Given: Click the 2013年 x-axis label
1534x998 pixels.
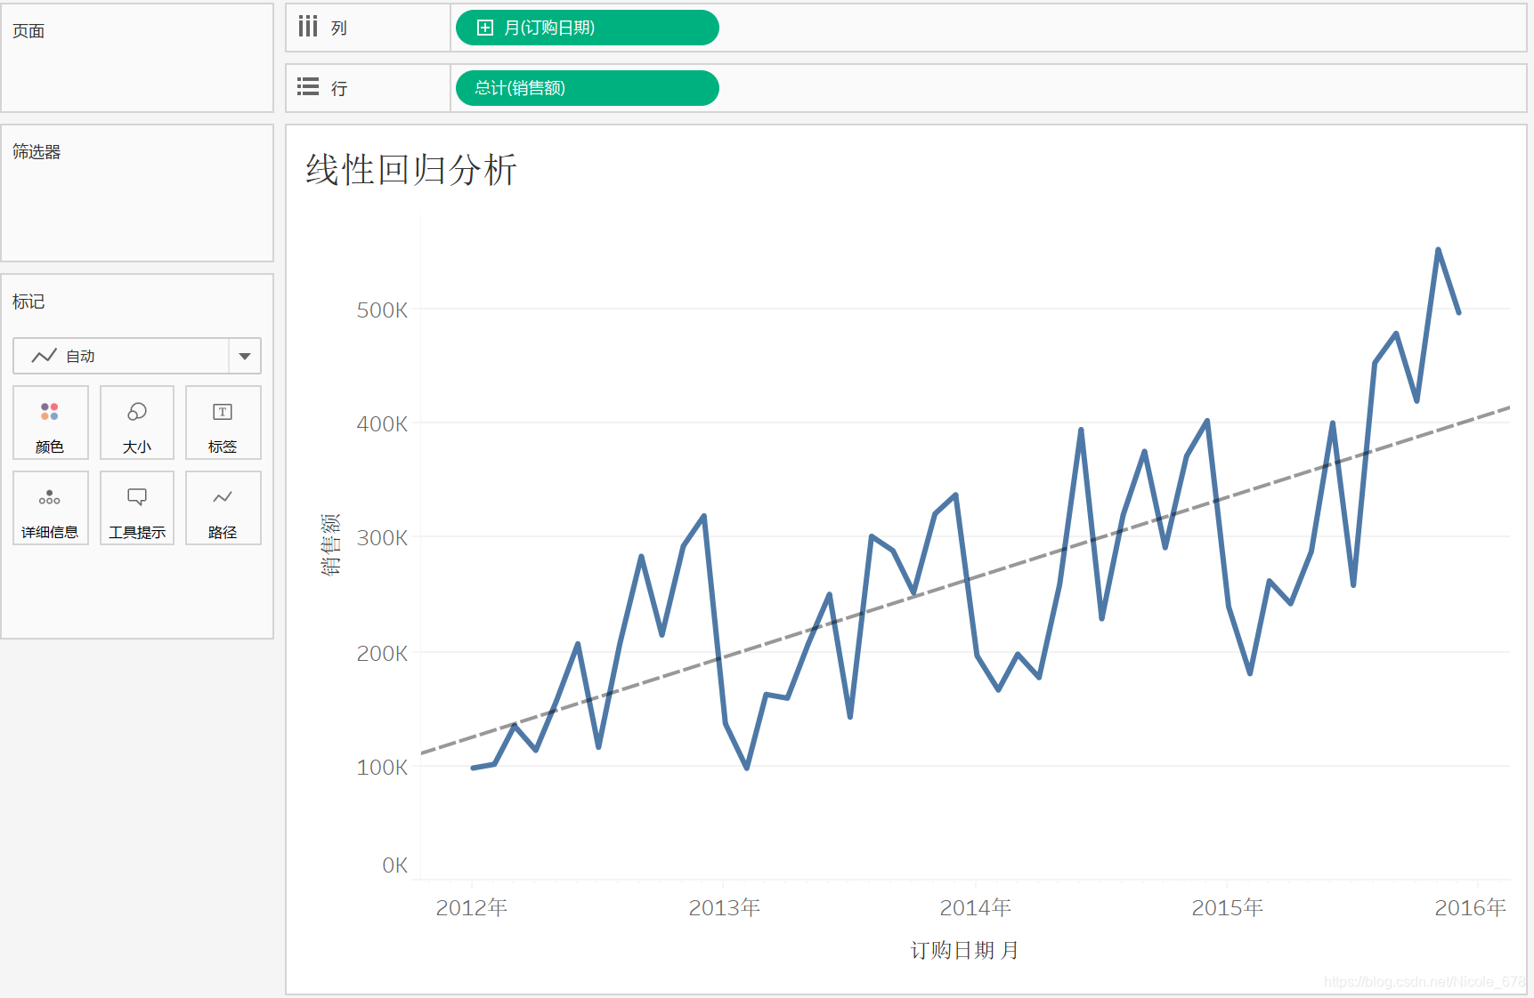Looking at the screenshot, I should [x=725, y=907].
